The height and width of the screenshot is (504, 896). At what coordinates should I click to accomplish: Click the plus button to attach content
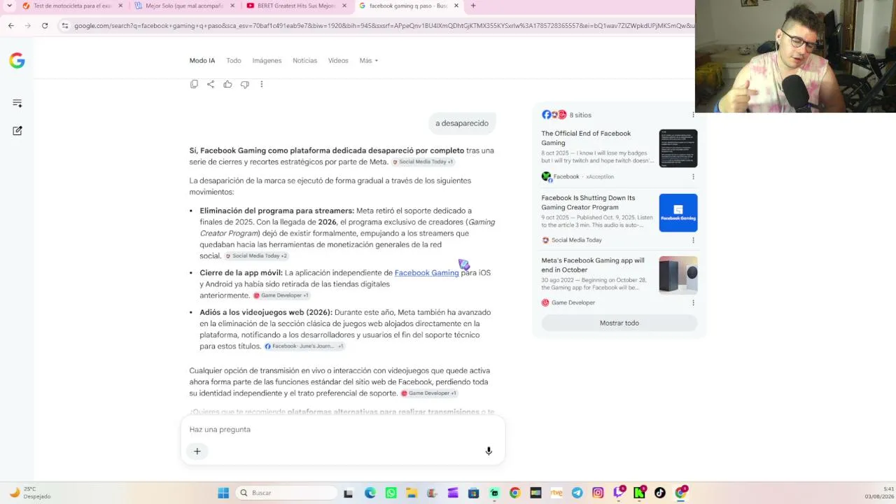pos(197,451)
